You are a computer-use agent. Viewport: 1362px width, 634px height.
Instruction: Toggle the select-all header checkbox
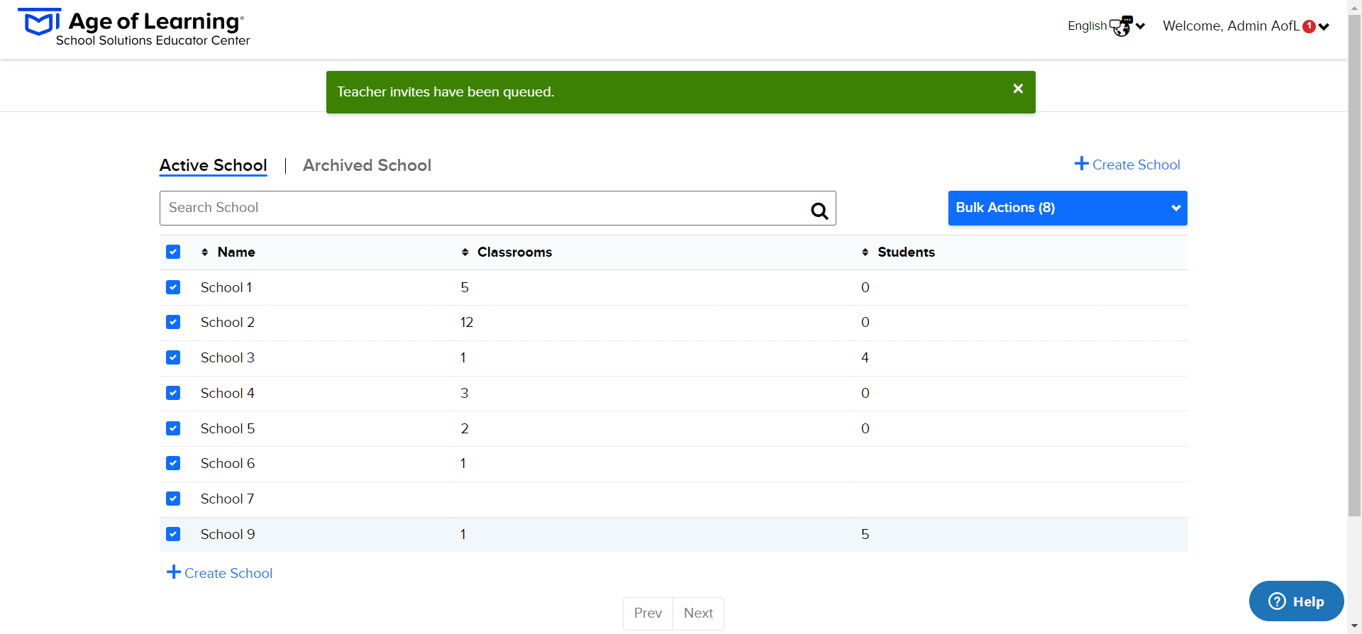coord(173,252)
